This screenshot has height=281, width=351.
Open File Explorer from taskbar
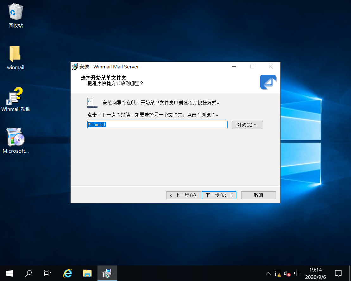pos(87,273)
